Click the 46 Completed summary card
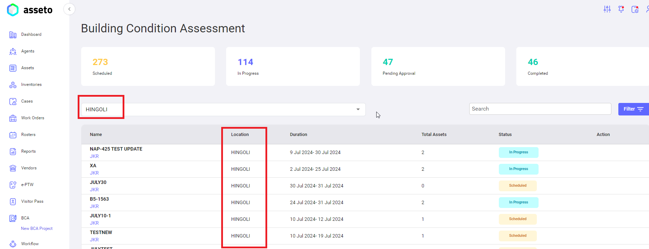Image resolution: width=649 pixels, height=249 pixels. pos(582,66)
